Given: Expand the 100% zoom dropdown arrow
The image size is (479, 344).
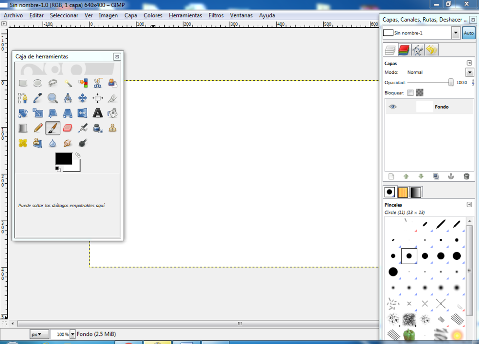Looking at the screenshot, I should [72, 334].
